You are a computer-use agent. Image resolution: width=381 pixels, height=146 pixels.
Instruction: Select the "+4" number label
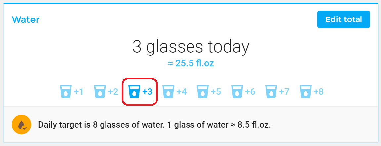pos(182,92)
